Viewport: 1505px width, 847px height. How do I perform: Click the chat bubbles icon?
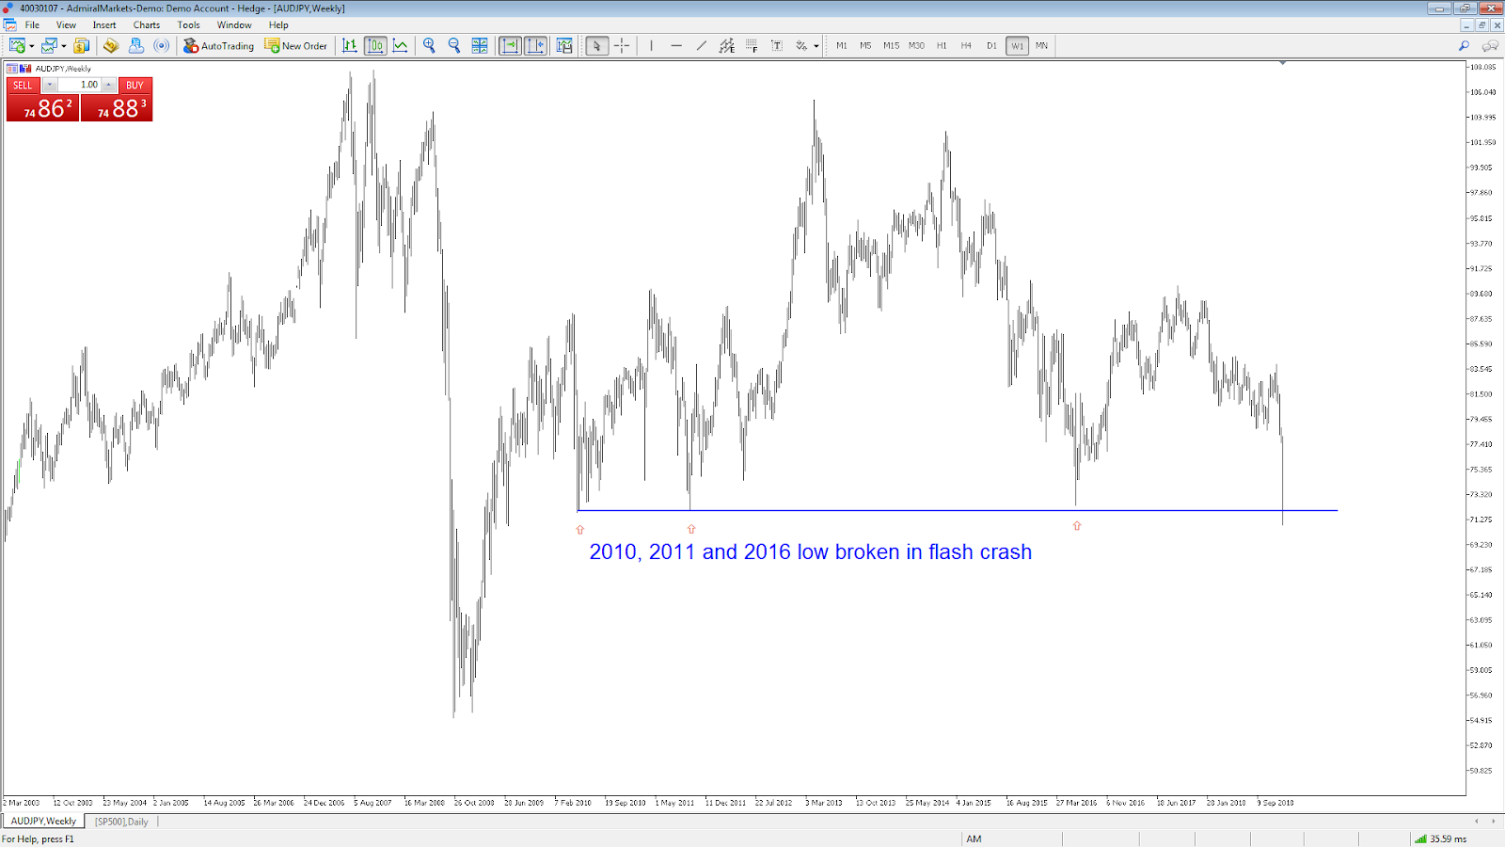point(1490,45)
